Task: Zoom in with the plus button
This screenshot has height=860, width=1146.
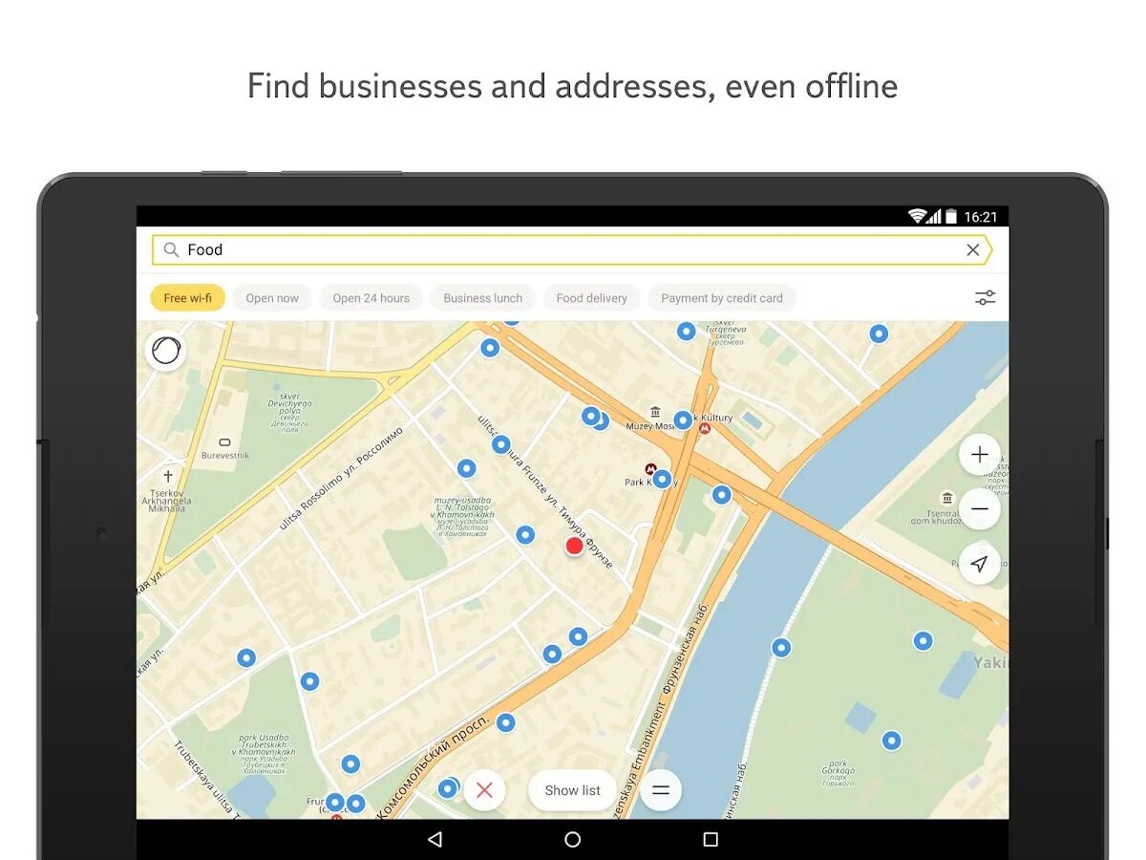Action: tap(979, 455)
